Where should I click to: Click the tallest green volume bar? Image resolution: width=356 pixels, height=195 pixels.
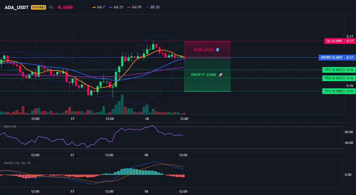[122, 105]
